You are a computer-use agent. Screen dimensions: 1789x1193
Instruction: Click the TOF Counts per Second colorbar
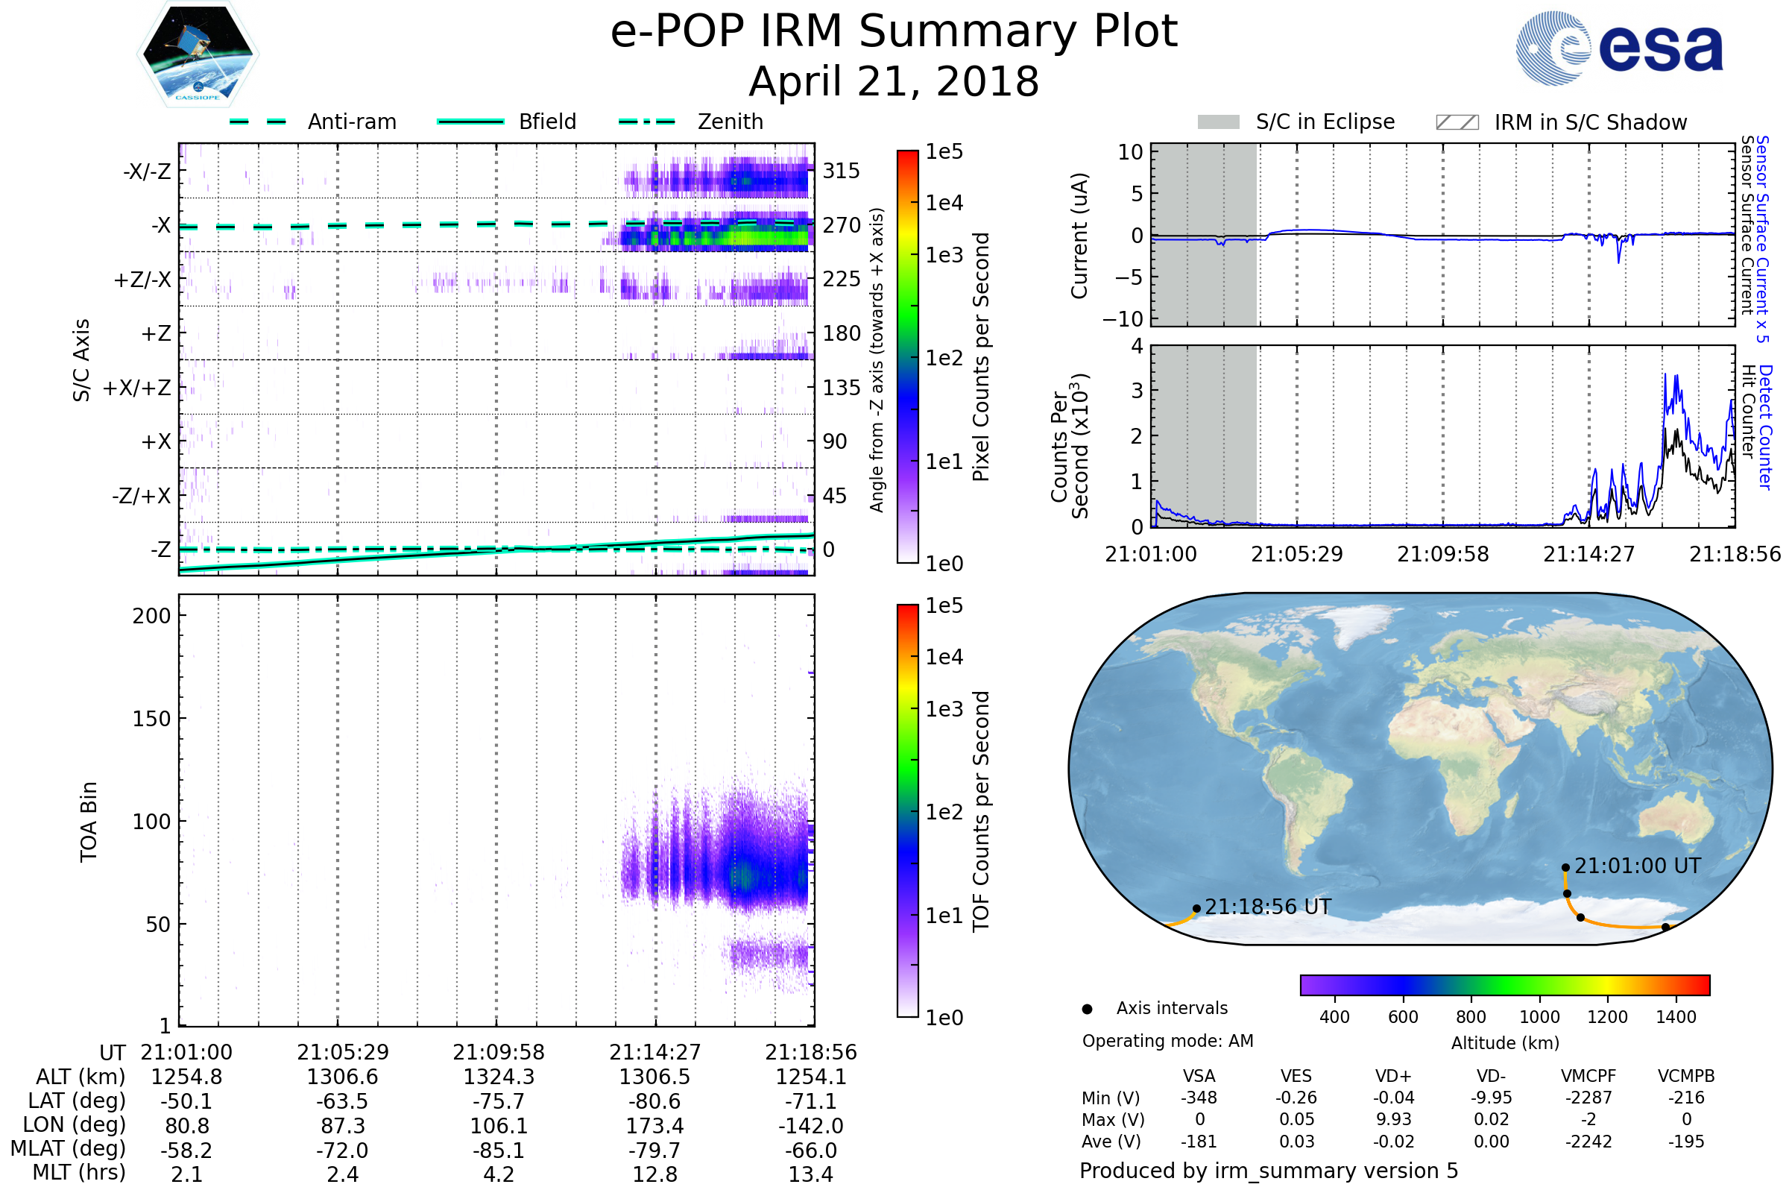coord(907,810)
